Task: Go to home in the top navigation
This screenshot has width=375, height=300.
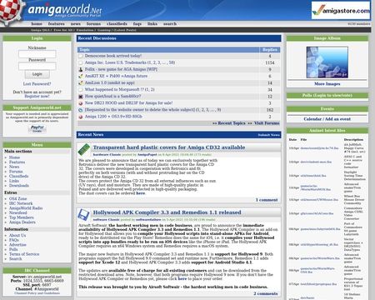Action: tap(37, 24)
